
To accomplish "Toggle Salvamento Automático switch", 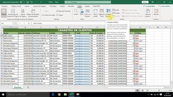I will pos(22,2).
